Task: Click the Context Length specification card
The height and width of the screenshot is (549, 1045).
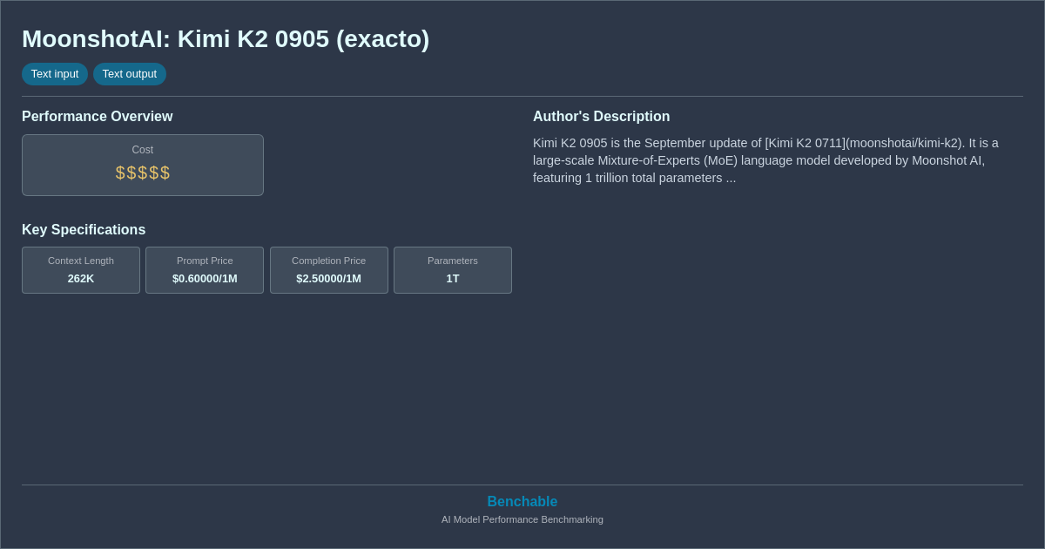Action: [x=80, y=270]
